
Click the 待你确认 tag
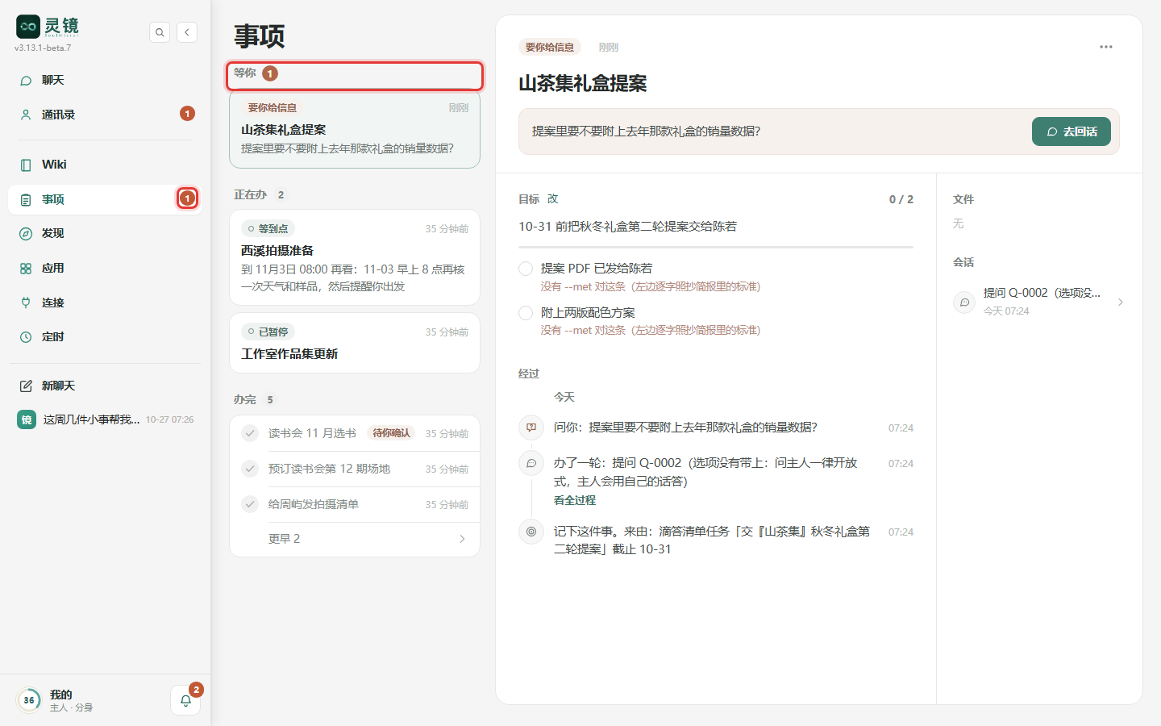(391, 433)
